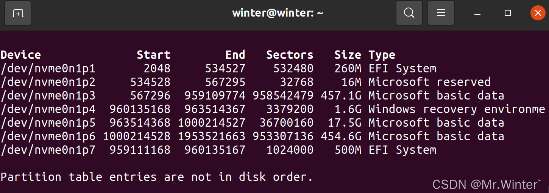The width and height of the screenshot is (549, 193).
Task: Click the Sectors column header
Action: 290,55
